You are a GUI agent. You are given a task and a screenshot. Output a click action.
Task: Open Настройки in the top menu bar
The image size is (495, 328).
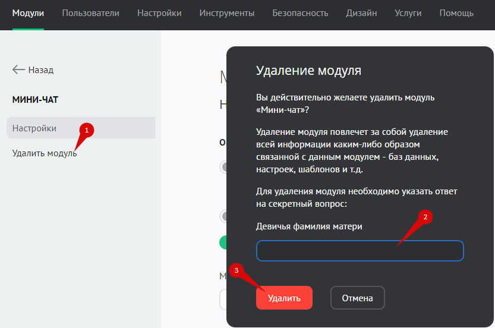tap(159, 13)
